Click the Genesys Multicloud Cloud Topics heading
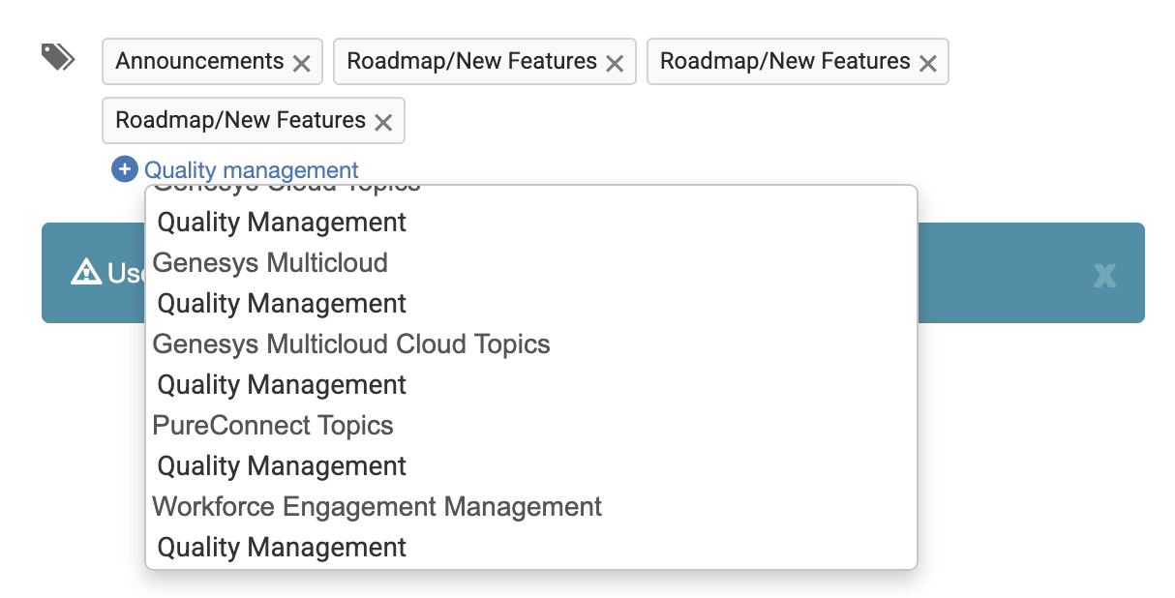The height and width of the screenshot is (598, 1175). (351, 344)
